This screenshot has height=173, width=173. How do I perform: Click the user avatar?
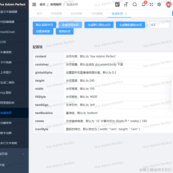click(168, 4)
